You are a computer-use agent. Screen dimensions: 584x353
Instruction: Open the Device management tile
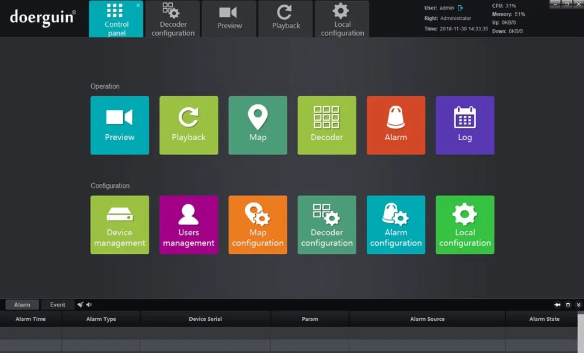(x=120, y=225)
